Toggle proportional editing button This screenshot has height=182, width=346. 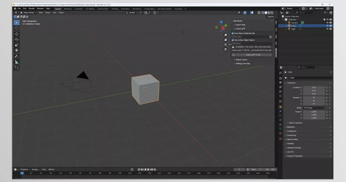coord(155,13)
